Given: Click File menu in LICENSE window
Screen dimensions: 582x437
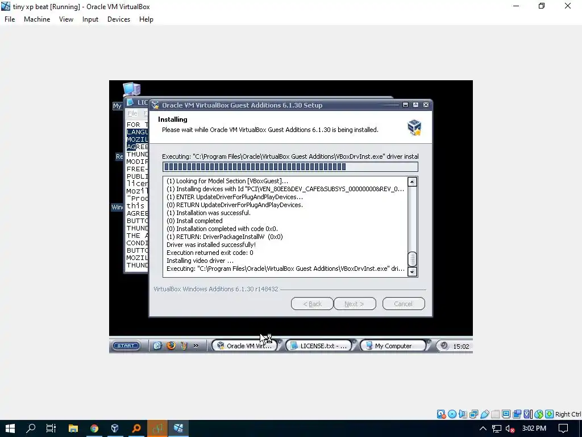Looking at the screenshot, I should (x=132, y=113).
